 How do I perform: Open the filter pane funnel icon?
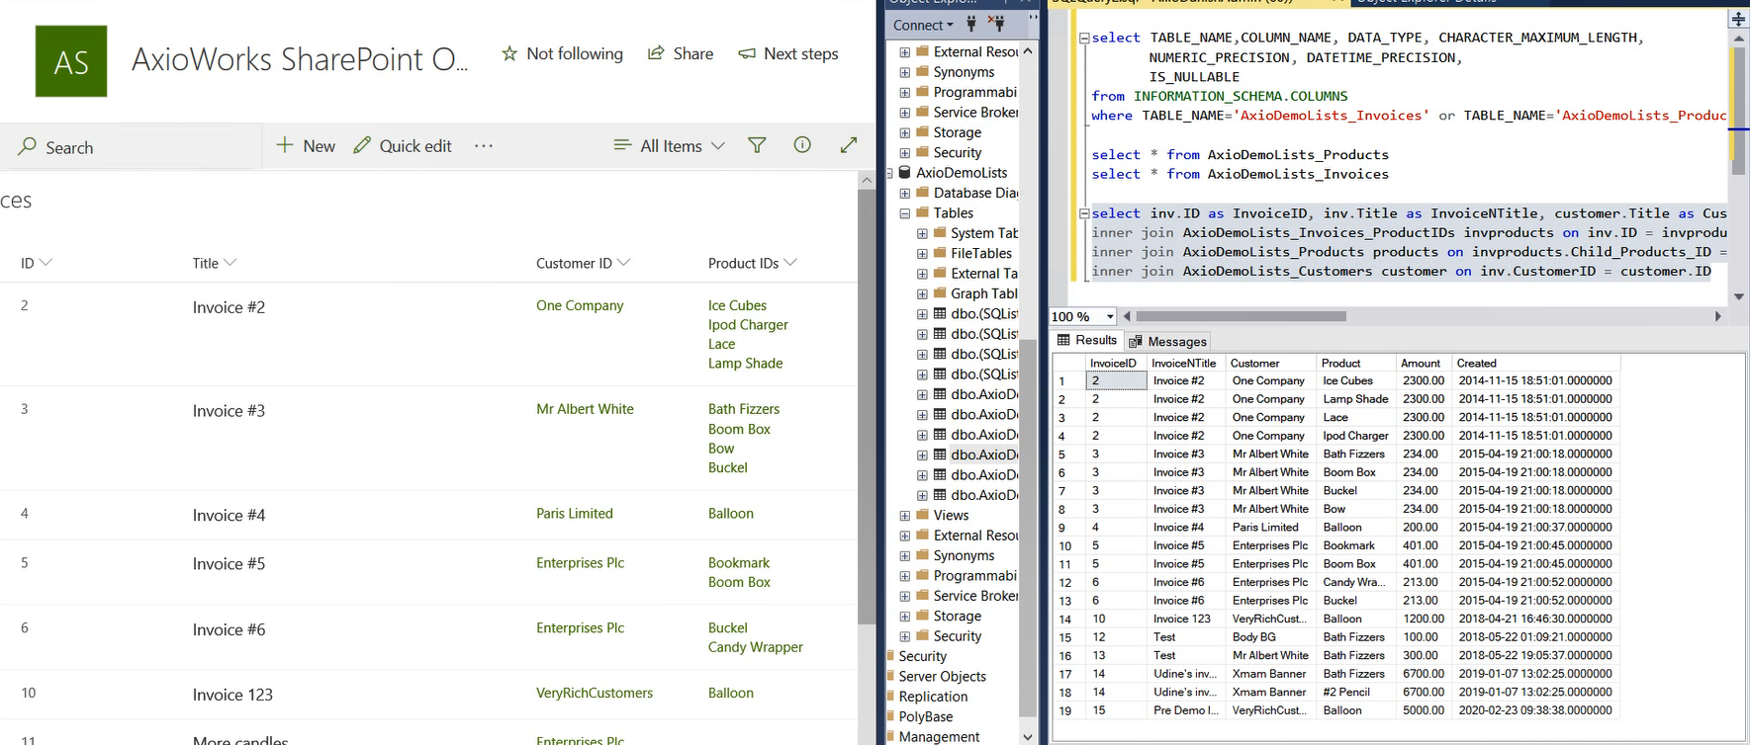click(757, 146)
